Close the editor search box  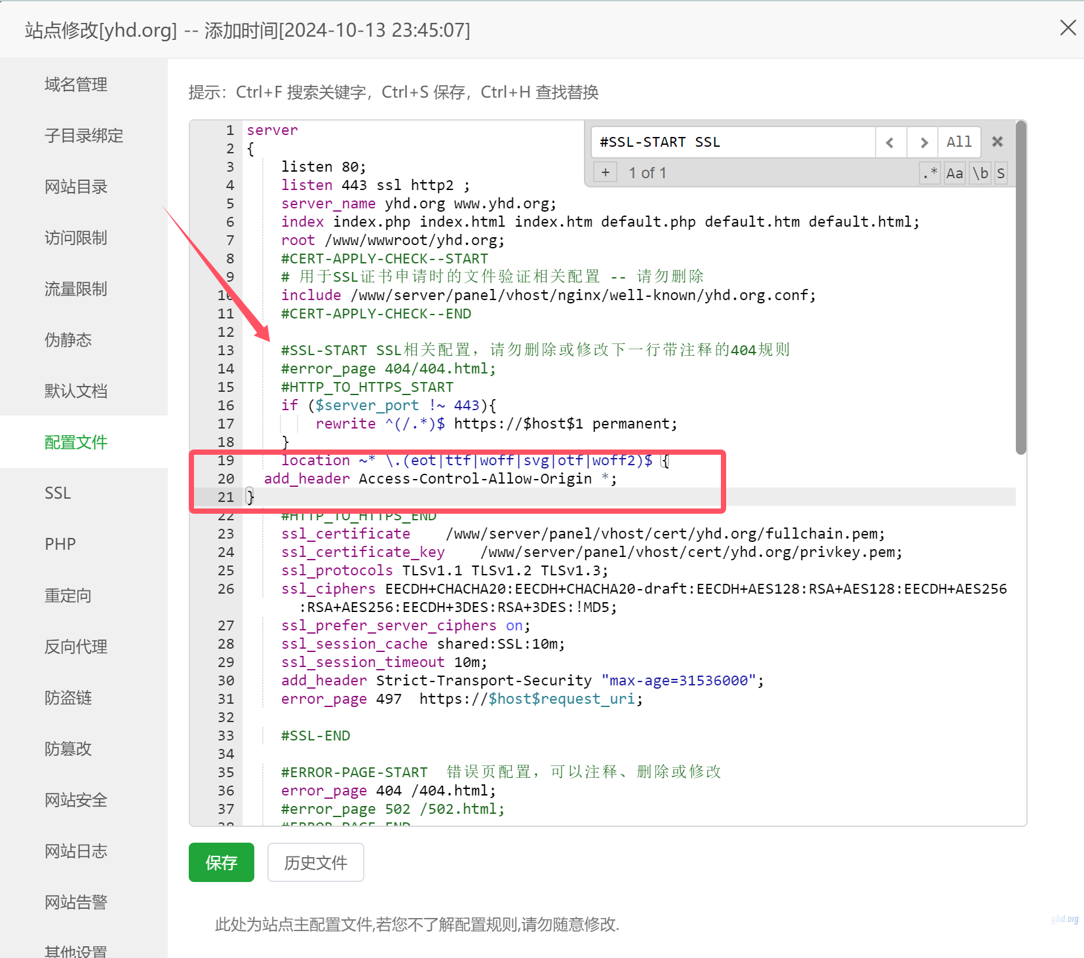pyautogui.click(x=997, y=142)
